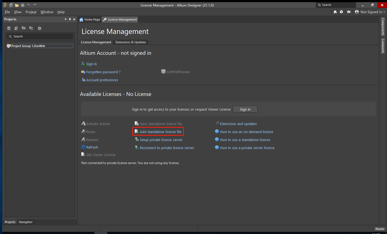The width and height of the screenshot is (387, 234).
Task: Click the Save icon in Projects panel toolbar
Action: coord(9,28)
